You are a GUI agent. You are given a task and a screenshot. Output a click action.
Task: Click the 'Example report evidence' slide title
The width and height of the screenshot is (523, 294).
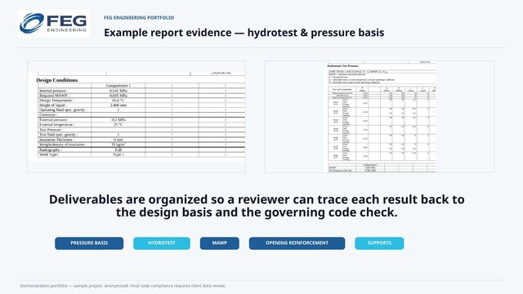coord(244,33)
